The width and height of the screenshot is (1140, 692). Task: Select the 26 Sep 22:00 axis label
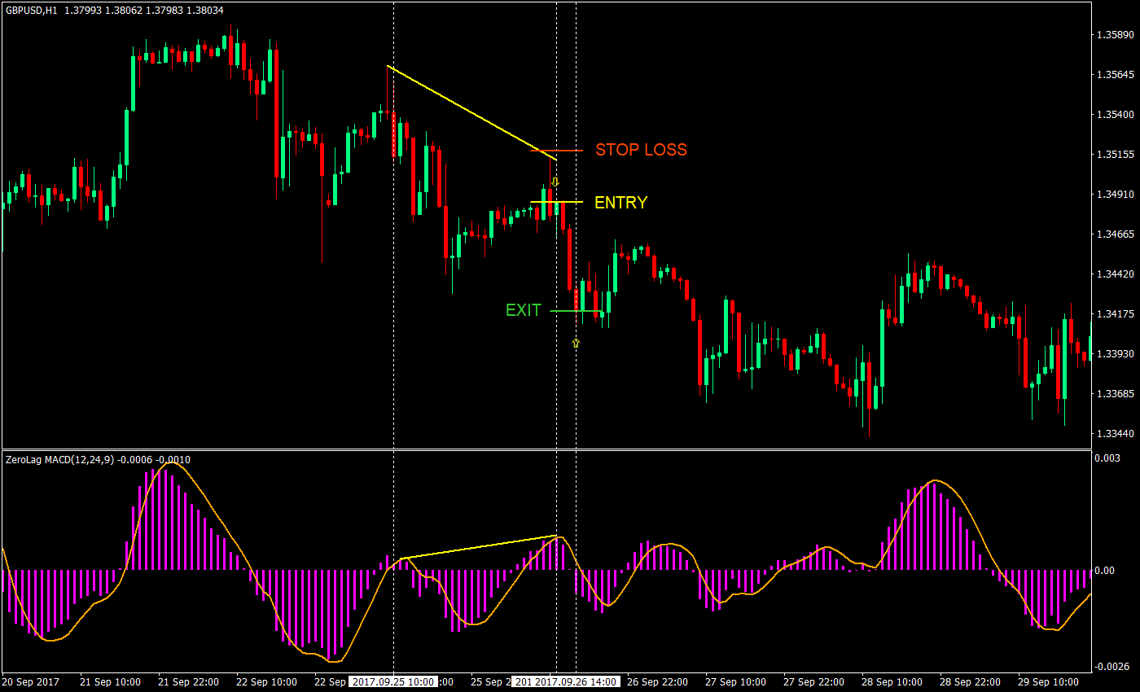click(657, 682)
